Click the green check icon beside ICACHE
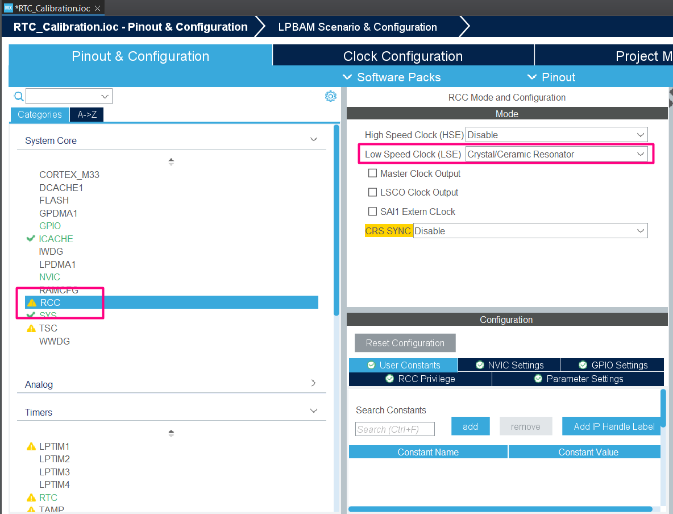This screenshot has width=673, height=514. click(x=30, y=238)
